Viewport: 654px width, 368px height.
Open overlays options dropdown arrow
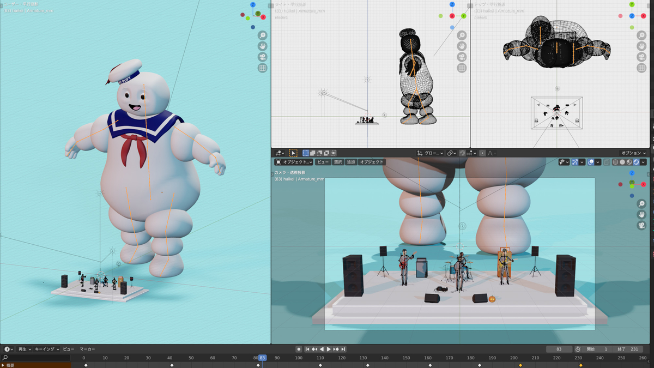pyautogui.click(x=598, y=162)
